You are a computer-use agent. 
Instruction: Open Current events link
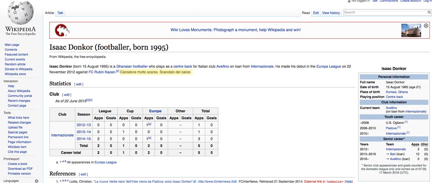pos(15,60)
